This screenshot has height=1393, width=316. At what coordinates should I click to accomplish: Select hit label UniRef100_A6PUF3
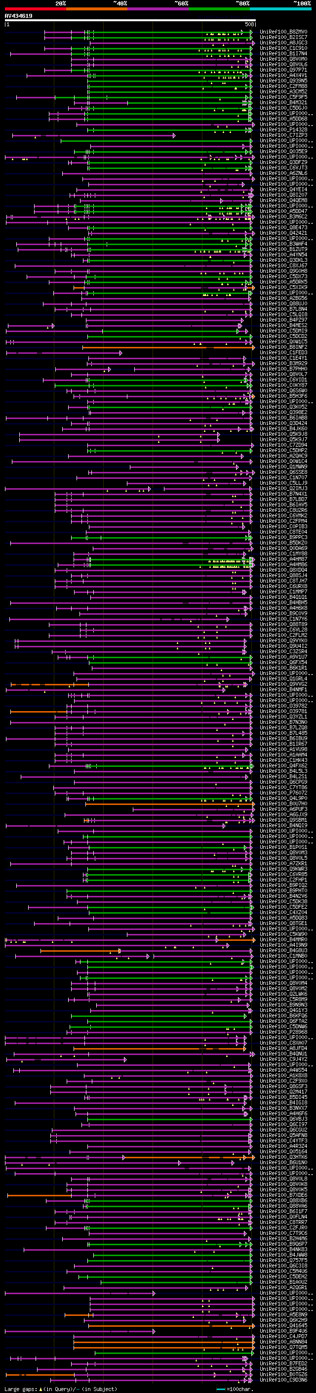coord(283,809)
